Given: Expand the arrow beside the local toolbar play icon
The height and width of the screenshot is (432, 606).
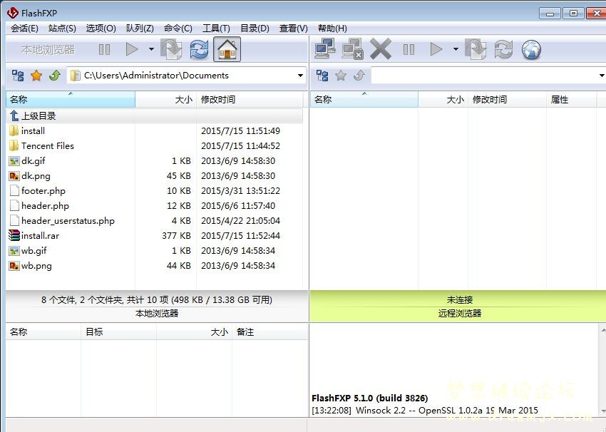Looking at the screenshot, I should [x=151, y=49].
